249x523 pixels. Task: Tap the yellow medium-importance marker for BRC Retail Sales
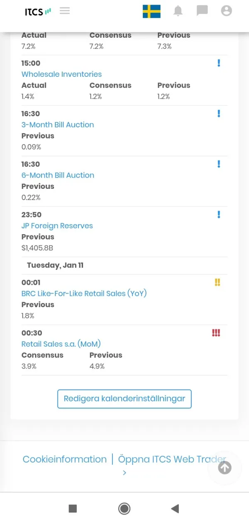(217, 283)
